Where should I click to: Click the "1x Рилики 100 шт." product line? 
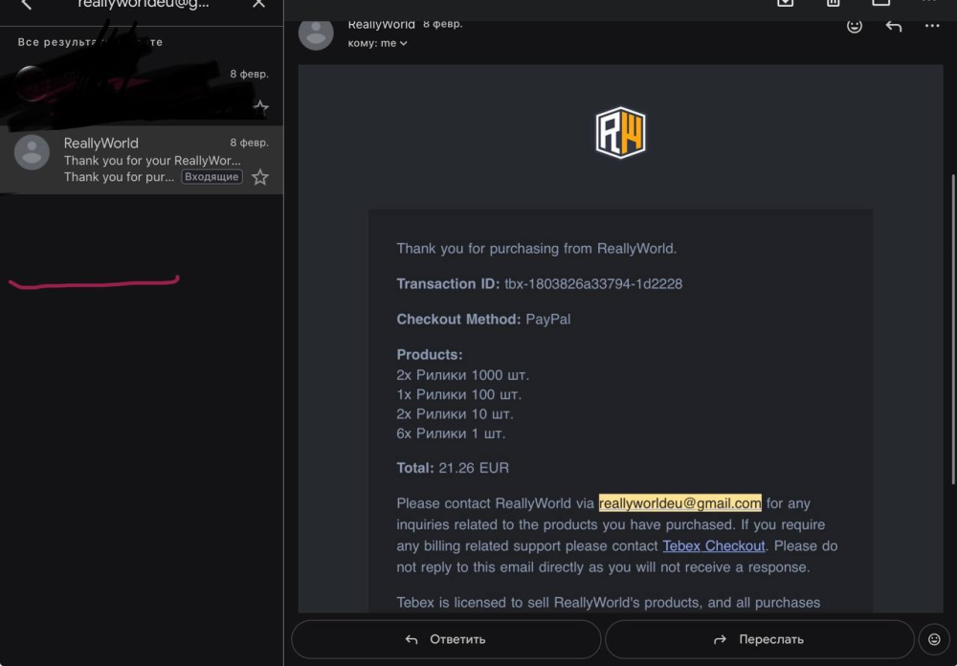(459, 394)
